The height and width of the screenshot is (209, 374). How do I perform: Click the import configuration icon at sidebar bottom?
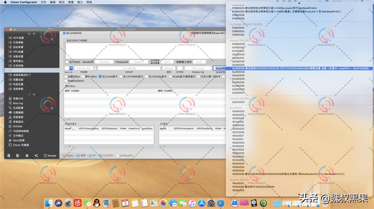click(8, 155)
